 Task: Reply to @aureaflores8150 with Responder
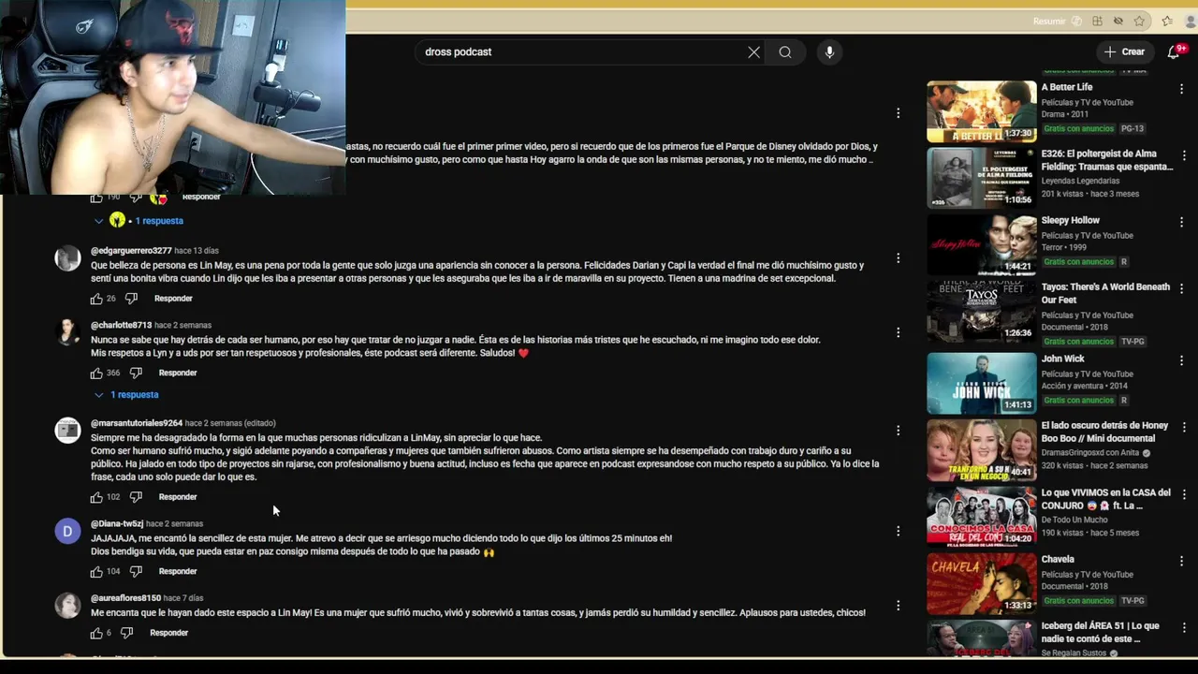(x=169, y=633)
